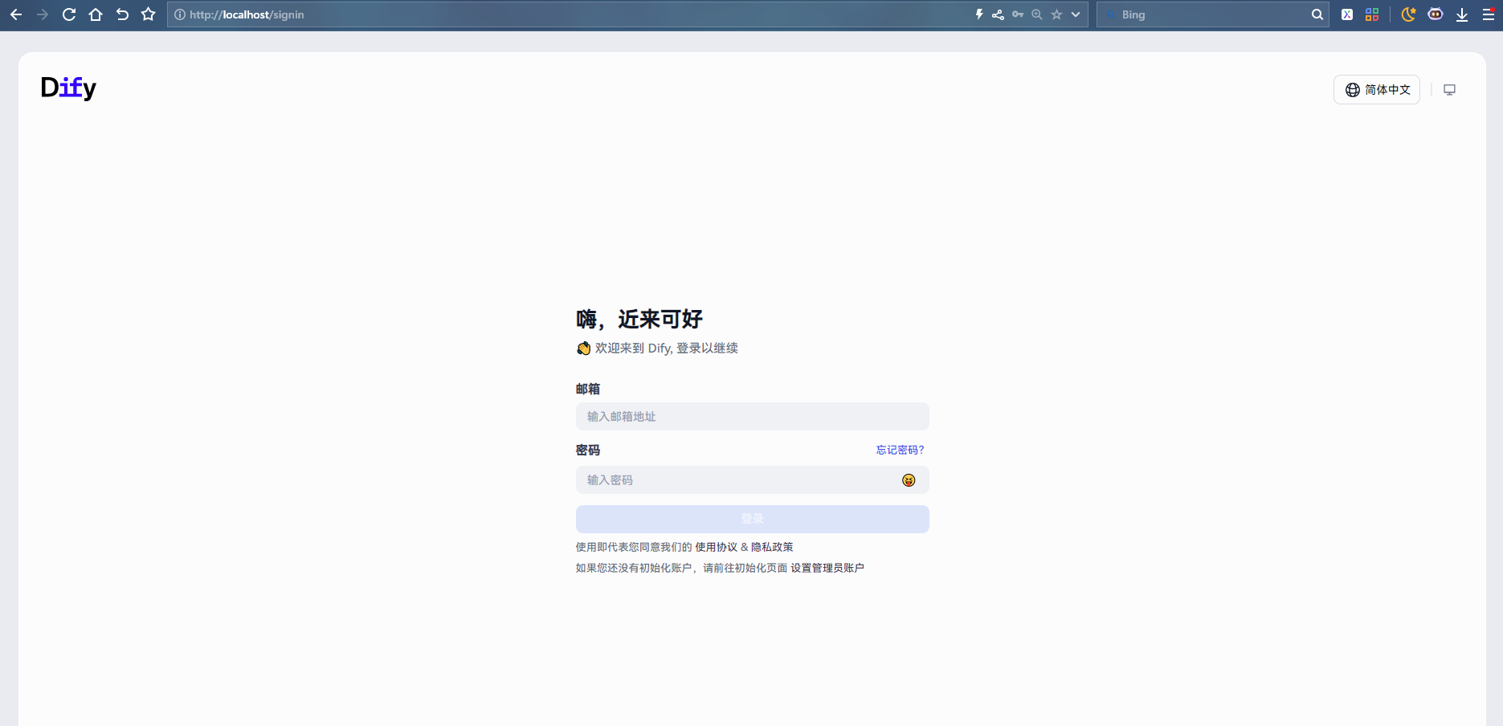The image size is (1503, 726).
Task: Click the favorite star in address bar
Action: [1056, 14]
